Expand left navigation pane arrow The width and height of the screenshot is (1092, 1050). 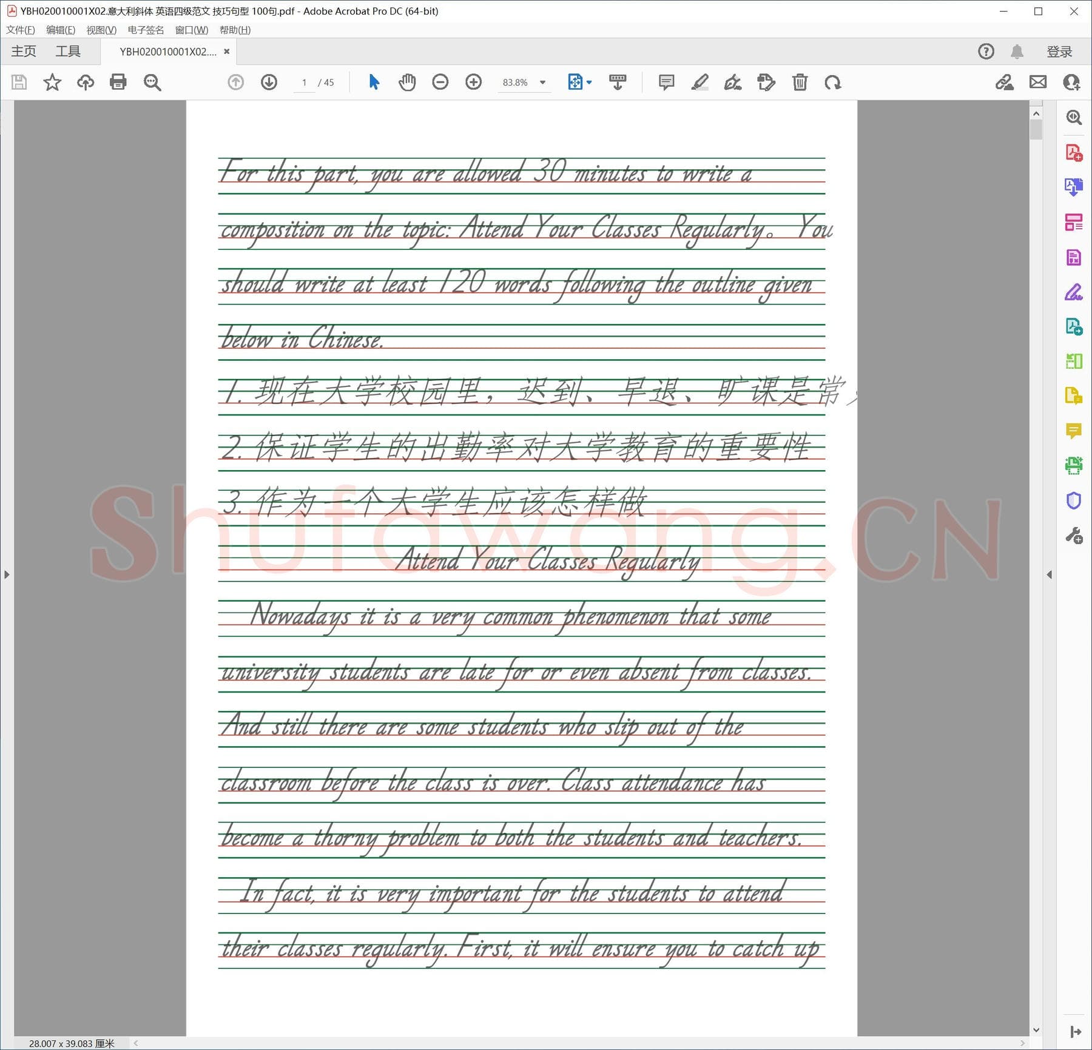(7, 574)
